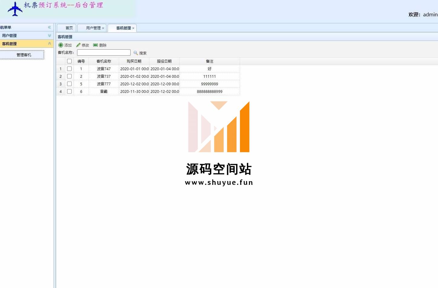Click the admin username in header

pyautogui.click(x=430, y=15)
